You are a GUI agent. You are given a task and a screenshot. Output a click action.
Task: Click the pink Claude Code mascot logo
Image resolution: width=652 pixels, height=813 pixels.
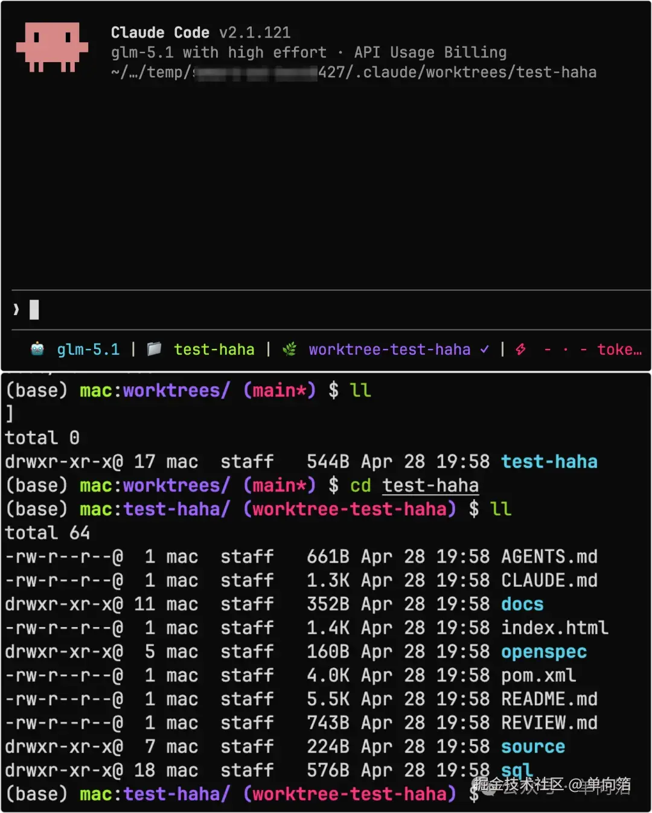pyautogui.click(x=53, y=47)
